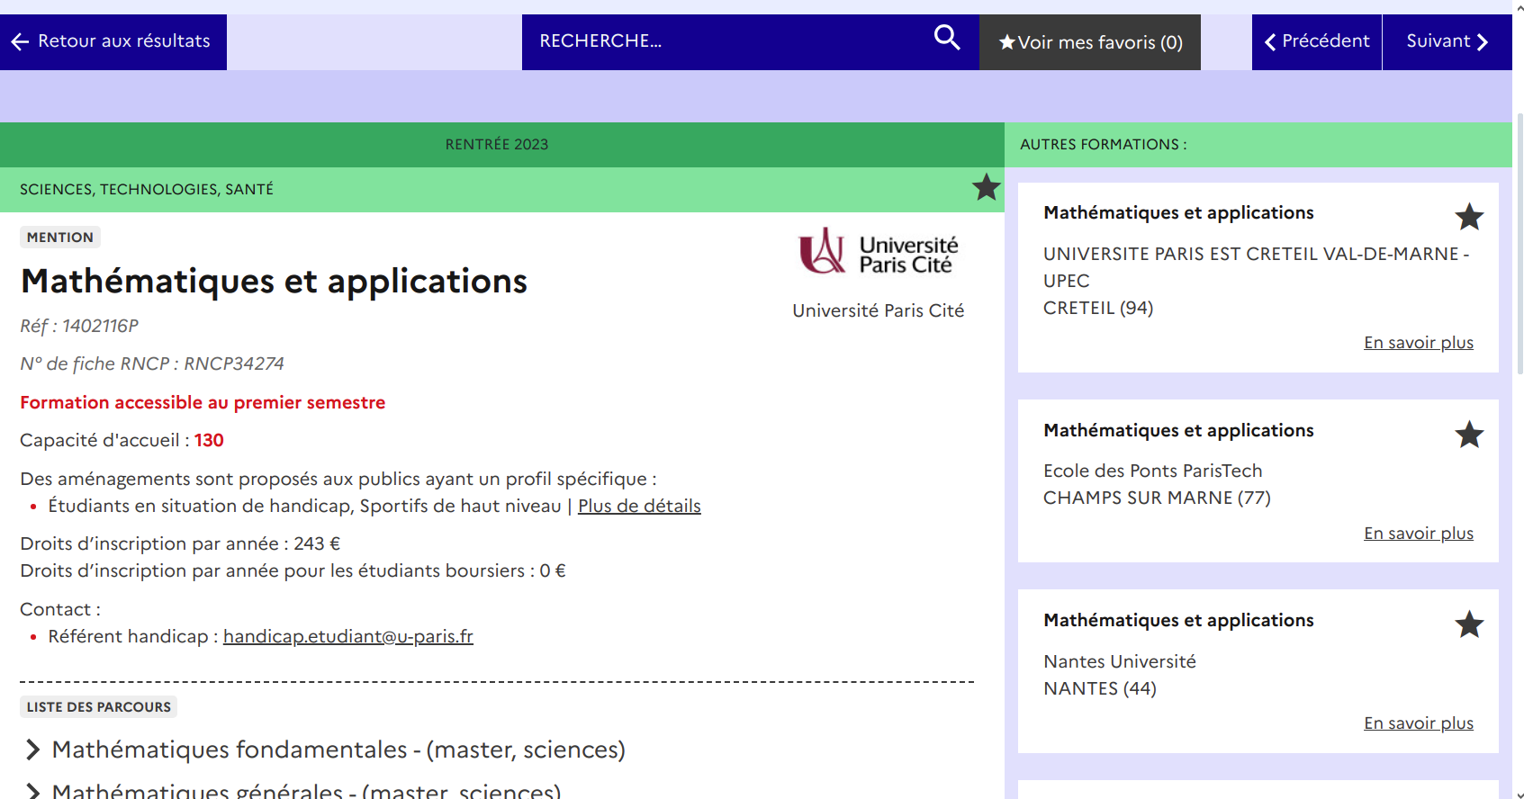Go back with Retour aux résultats

(113, 41)
